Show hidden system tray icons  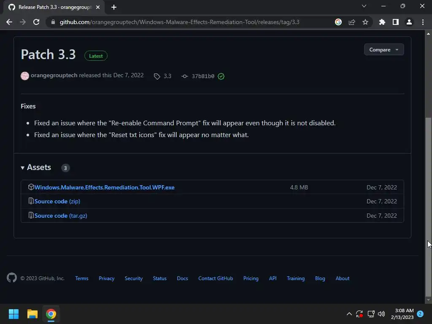(x=349, y=314)
